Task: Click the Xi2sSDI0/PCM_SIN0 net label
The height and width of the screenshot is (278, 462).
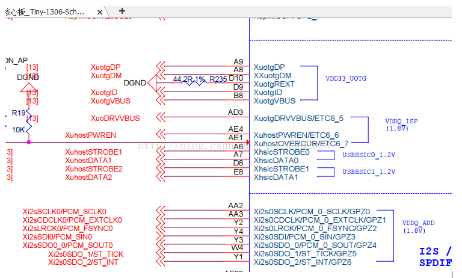Action: 57,237
